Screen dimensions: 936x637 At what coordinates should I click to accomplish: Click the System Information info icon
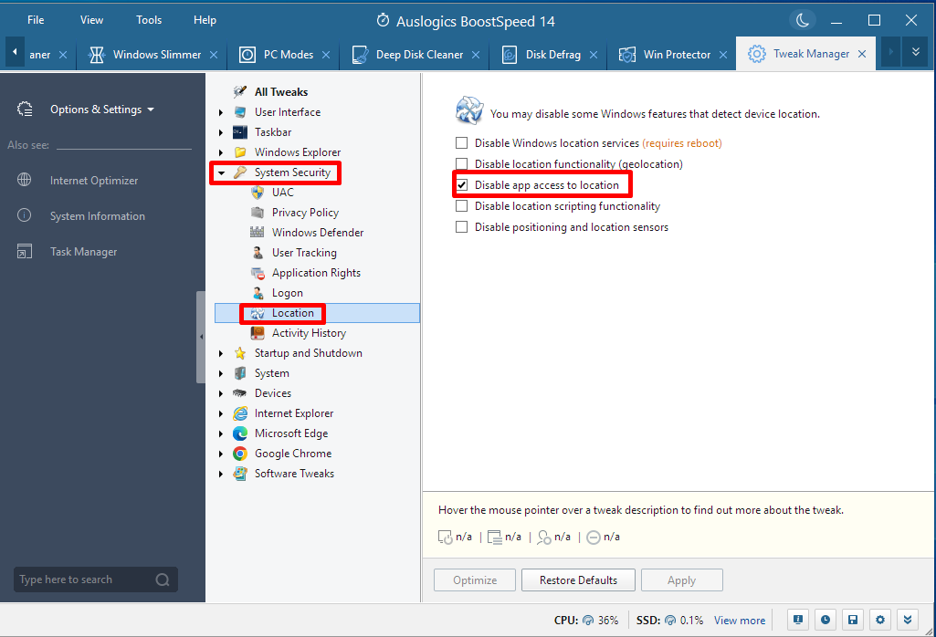pyautogui.click(x=25, y=215)
